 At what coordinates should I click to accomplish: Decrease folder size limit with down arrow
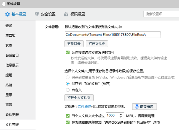121,117
